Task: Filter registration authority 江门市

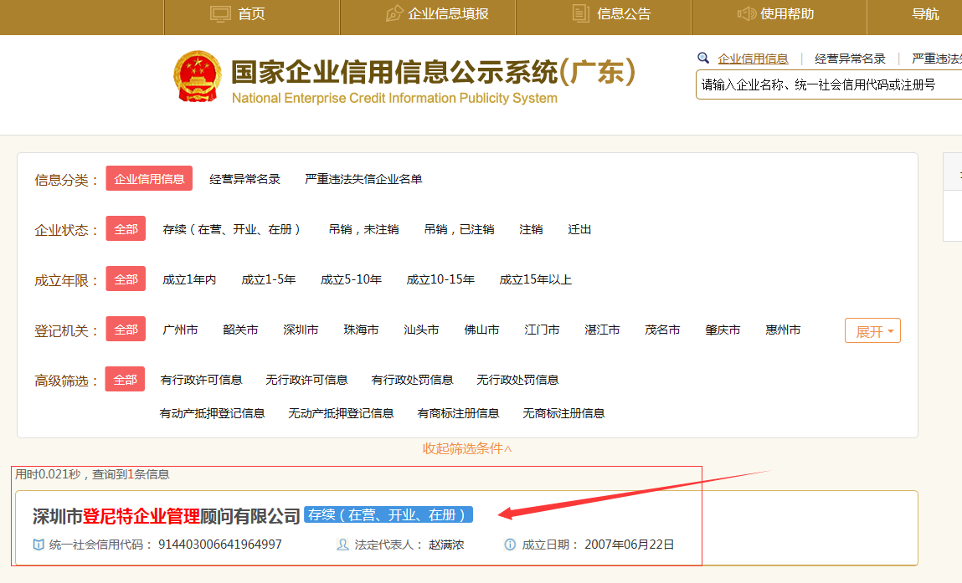Action: (542, 330)
